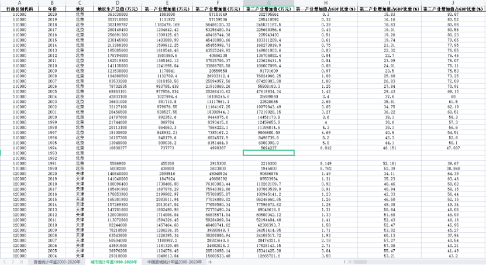
Task: Click the 第三产业增加值(万元) header cell
Action: tap(268, 9)
